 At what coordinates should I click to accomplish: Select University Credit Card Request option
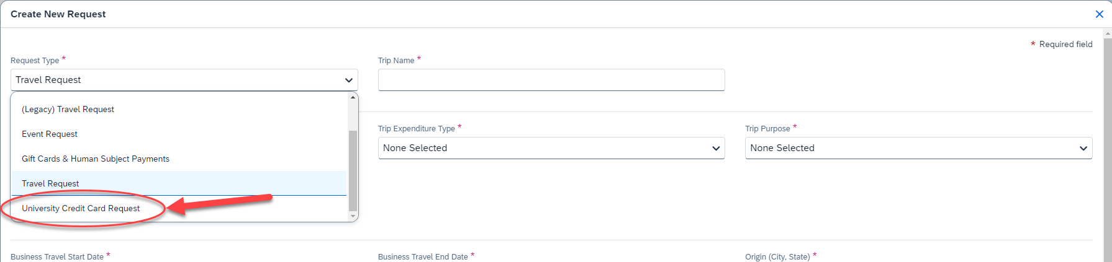(x=81, y=209)
